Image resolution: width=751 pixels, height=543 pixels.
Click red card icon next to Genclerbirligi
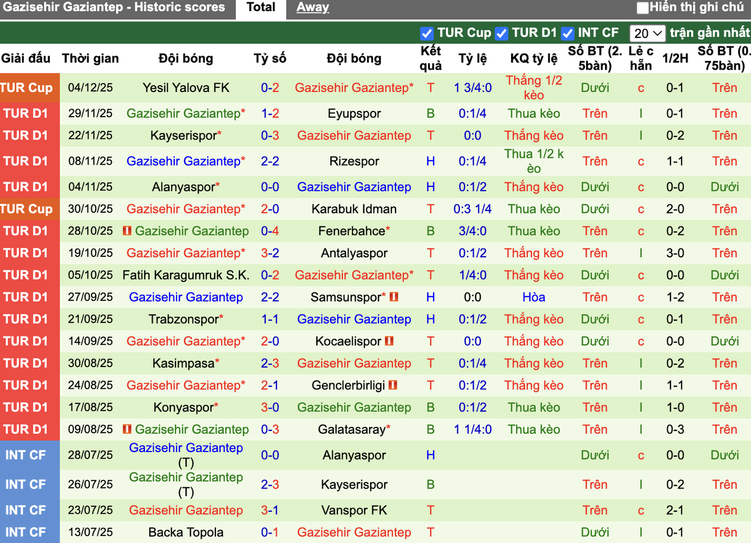393,385
